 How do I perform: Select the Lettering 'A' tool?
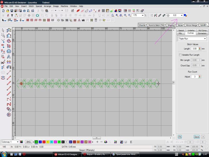pyautogui.click(x=9, y=57)
